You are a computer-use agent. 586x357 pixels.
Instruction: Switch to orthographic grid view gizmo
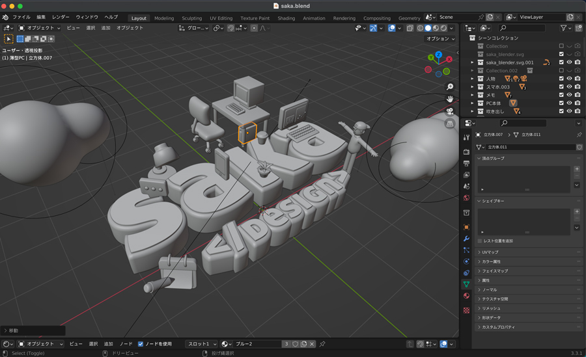pyautogui.click(x=449, y=124)
